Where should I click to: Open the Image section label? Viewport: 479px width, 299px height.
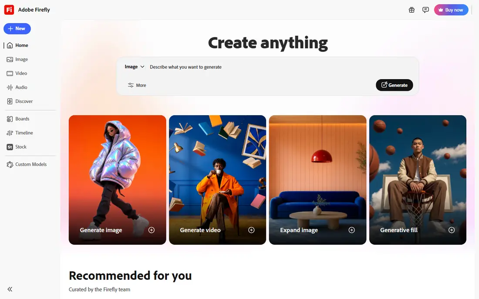[21, 60]
